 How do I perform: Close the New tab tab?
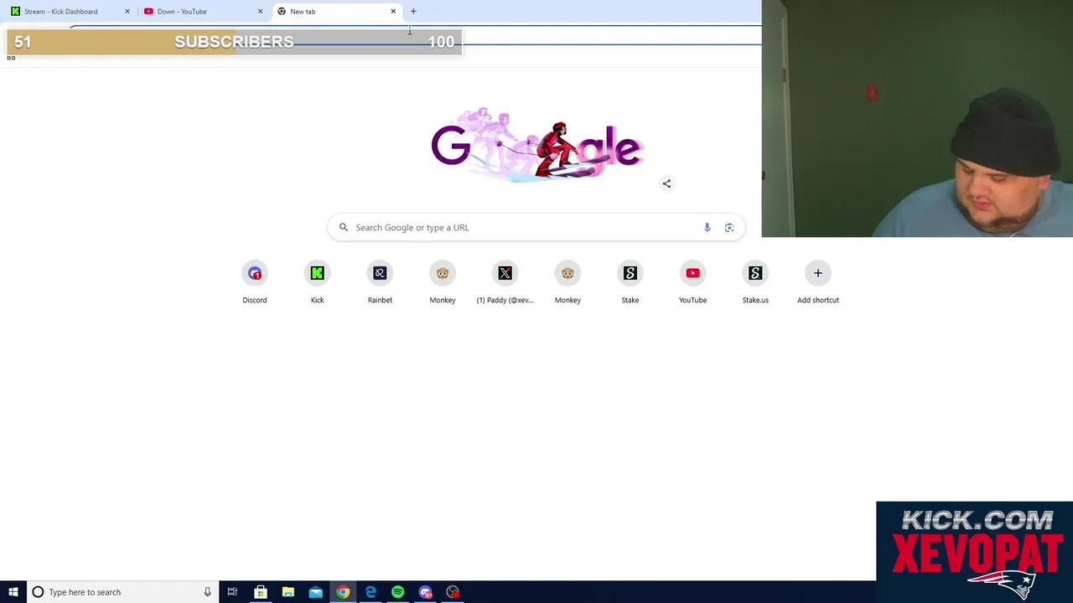393,12
